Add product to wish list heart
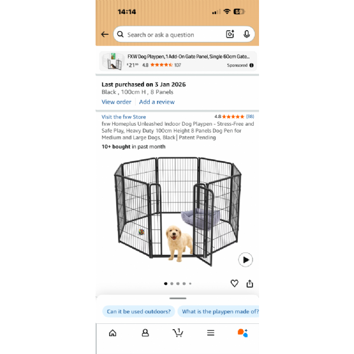Image resolution: width=354 pixels, height=354 pixels. coord(234,283)
